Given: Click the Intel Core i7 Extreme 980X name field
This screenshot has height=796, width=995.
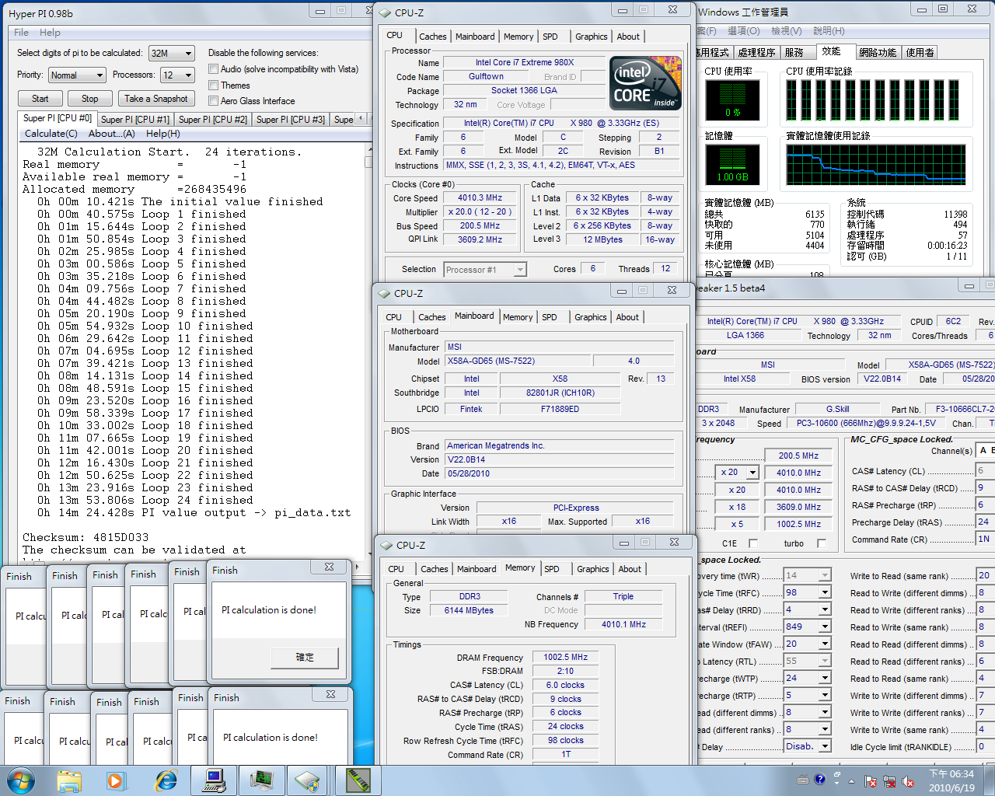Looking at the screenshot, I should [x=525, y=63].
